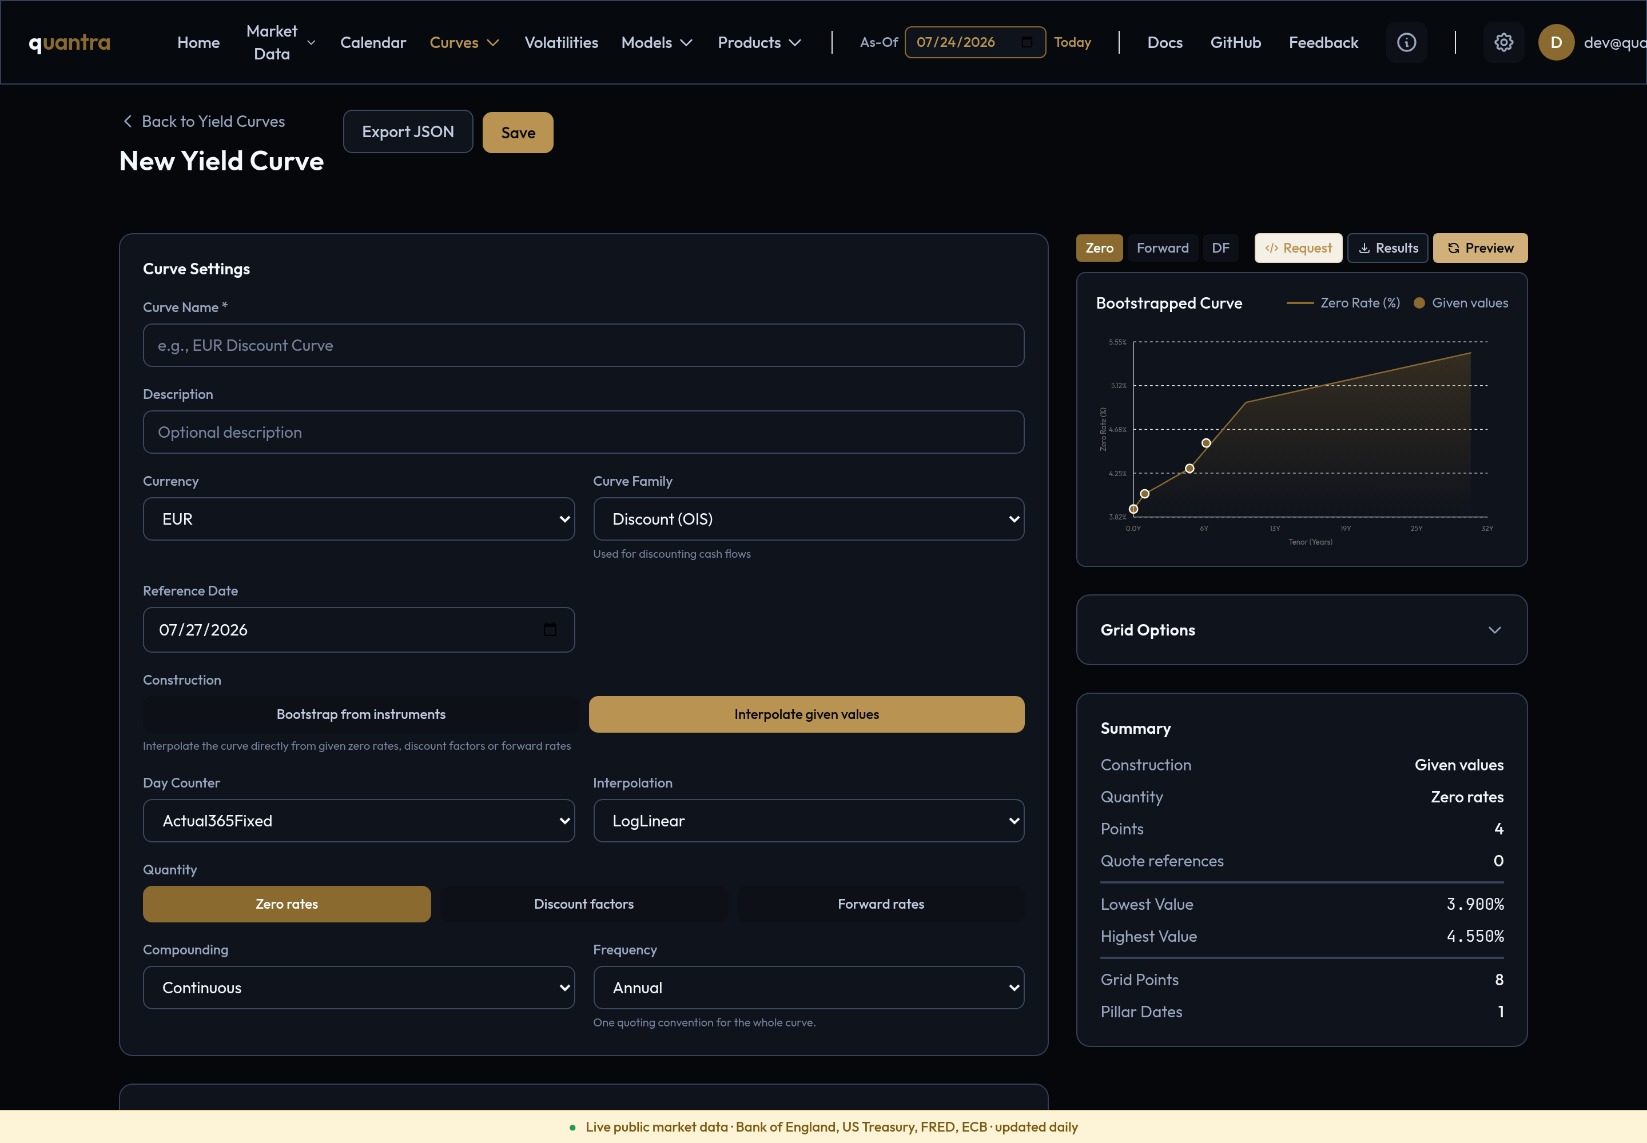Open the Volatilities page
Image resolution: width=1647 pixels, height=1143 pixels.
[x=561, y=42]
